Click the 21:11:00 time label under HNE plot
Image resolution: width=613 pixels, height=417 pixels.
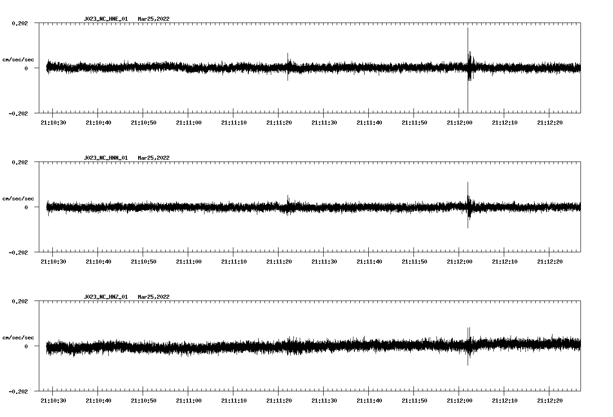coord(189,122)
